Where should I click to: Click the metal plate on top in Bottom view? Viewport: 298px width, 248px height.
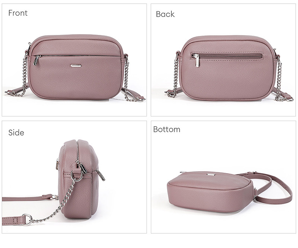210,174
